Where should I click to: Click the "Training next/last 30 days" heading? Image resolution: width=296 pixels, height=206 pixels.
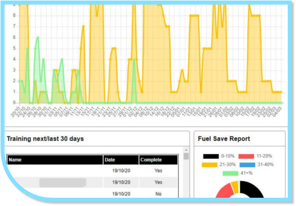pyautogui.click(x=45, y=139)
